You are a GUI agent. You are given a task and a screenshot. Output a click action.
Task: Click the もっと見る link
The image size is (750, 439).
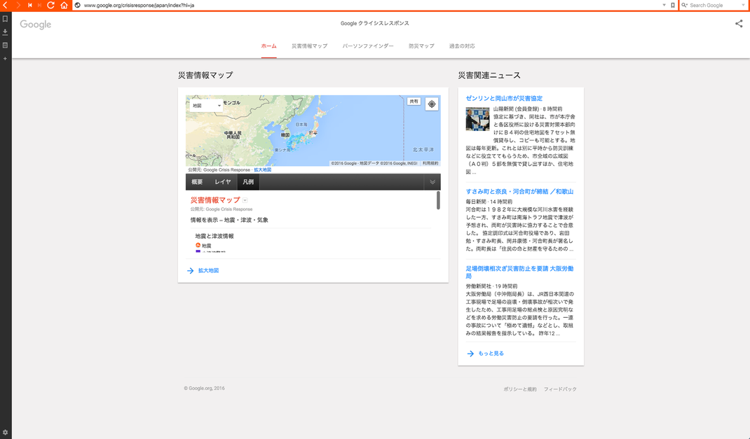(x=491, y=354)
